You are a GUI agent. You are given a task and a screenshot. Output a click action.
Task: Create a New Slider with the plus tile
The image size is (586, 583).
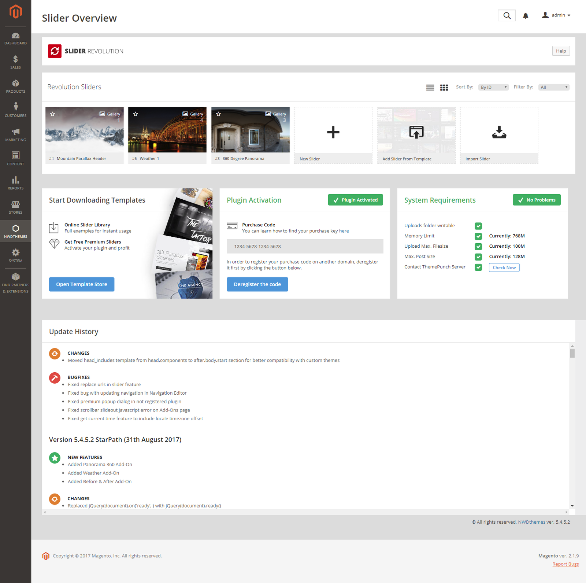click(x=333, y=133)
